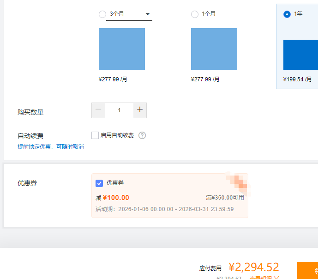This screenshot has width=318, height=279.
Task: Click the minus icon to decrease quantity
Action: [98, 110]
